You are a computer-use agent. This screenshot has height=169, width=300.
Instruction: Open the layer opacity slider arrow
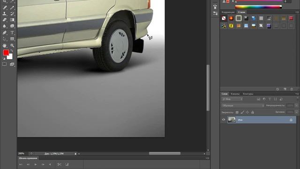pos(297,106)
